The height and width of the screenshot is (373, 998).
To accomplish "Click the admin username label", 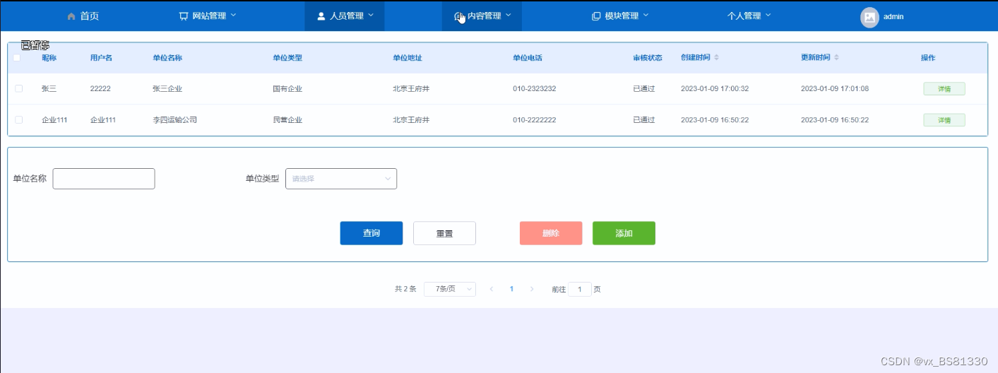I will pyautogui.click(x=893, y=16).
